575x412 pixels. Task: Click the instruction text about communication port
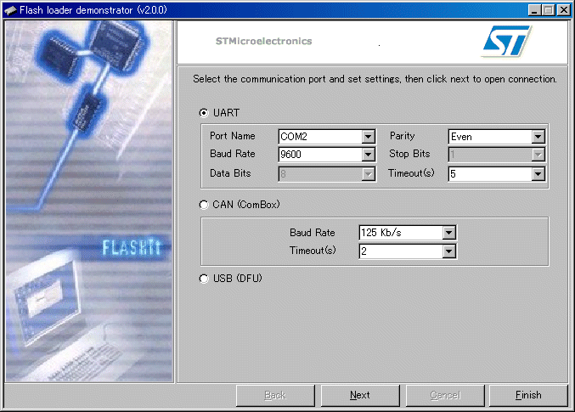pos(375,79)
